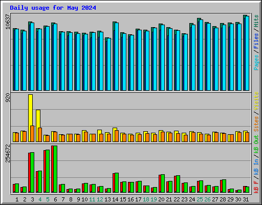The image size is (262, 205).
Task: Click the 'Pages' legend label
Action: 256,63
